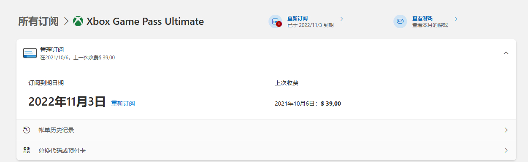Screen dimensions: 528x162
Task: Click the Xbox logo icon
Action: click(78, 21)
